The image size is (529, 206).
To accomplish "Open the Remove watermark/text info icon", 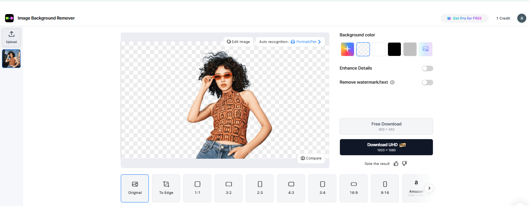I will [392, 82].
